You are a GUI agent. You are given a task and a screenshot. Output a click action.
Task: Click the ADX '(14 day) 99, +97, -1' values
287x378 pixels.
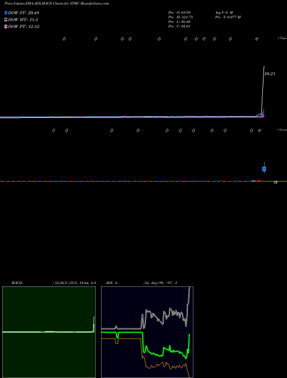point(160,283)
